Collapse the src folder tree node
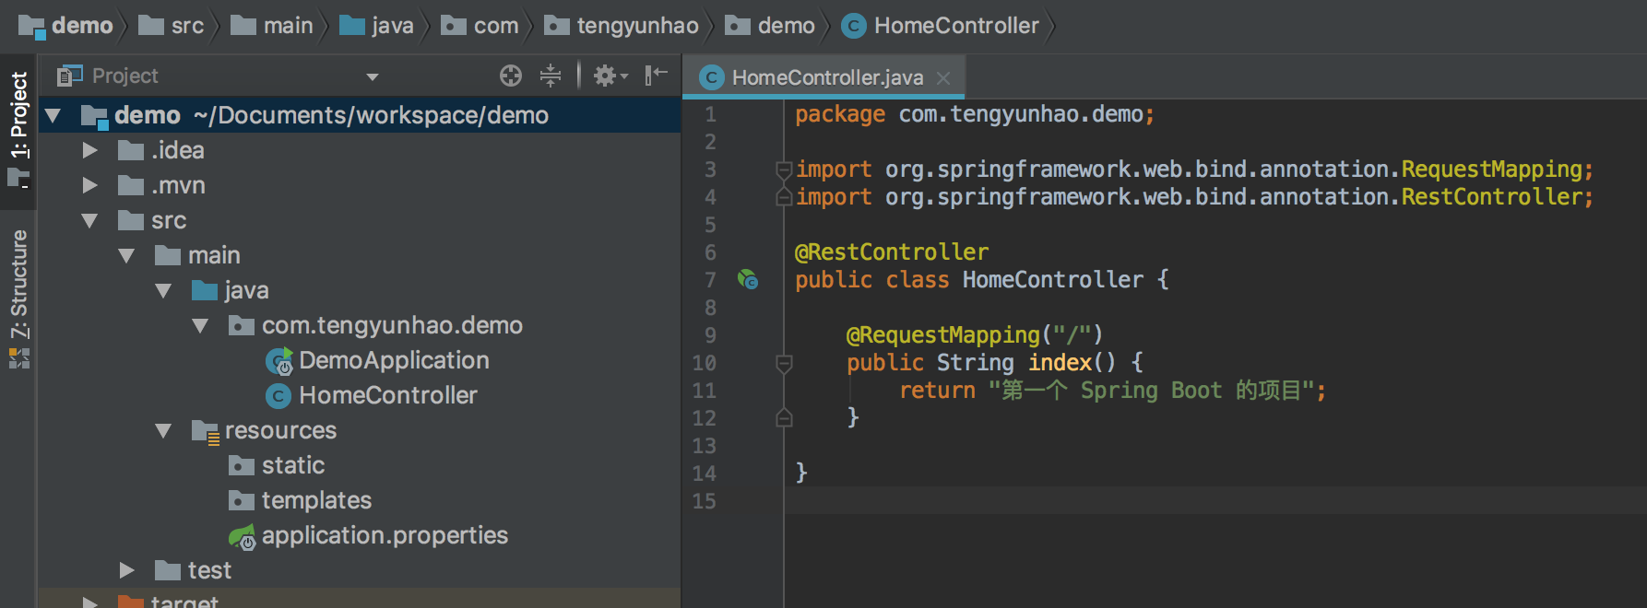Image resolution: width=1647 pixels, height=608 pixels. [x=90, y=220]
